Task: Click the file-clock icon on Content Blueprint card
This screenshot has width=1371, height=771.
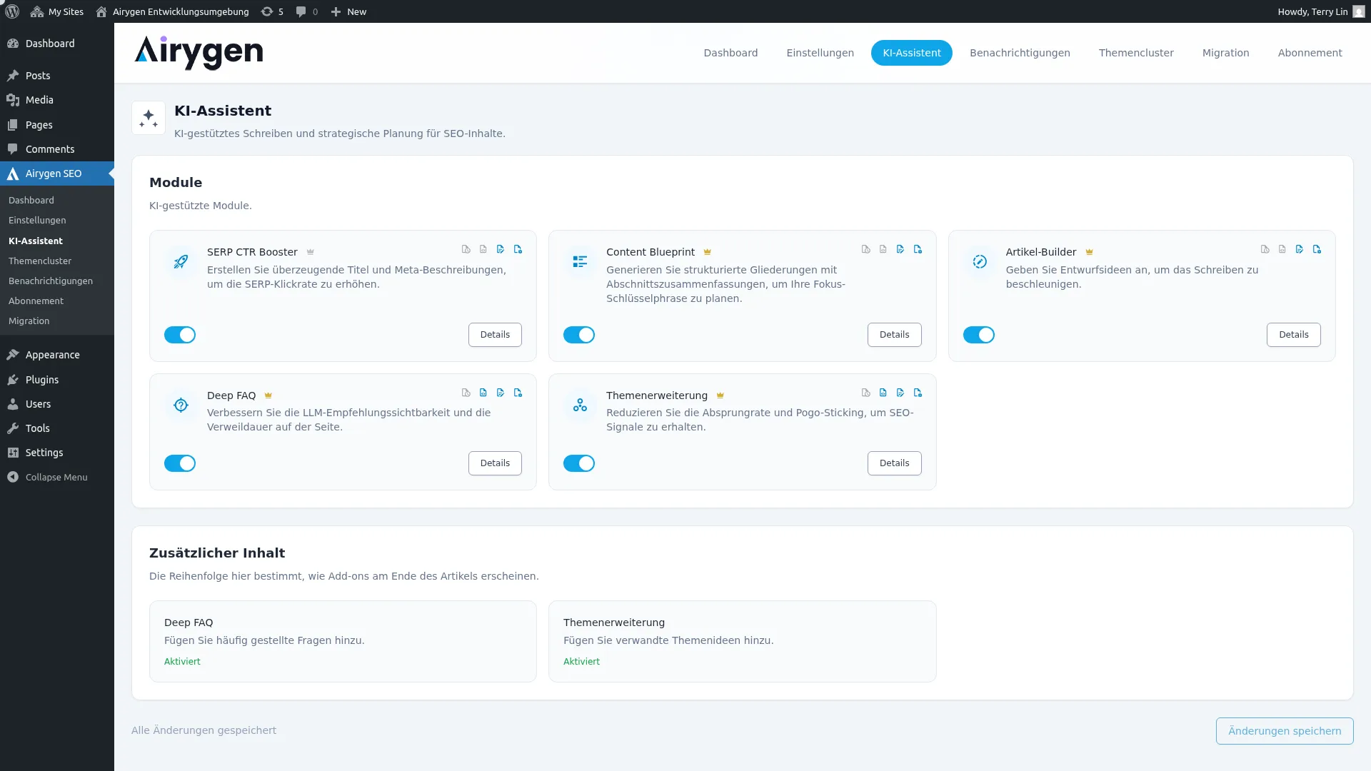Action: pos(865,249)
